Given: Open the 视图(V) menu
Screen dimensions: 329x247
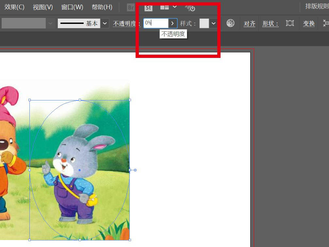Looking at the screenshot, I should 43,7.
